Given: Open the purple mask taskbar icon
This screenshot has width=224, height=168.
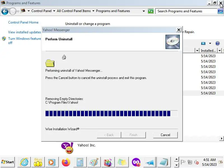Looking at the screenshot, I should click(136, 162).
